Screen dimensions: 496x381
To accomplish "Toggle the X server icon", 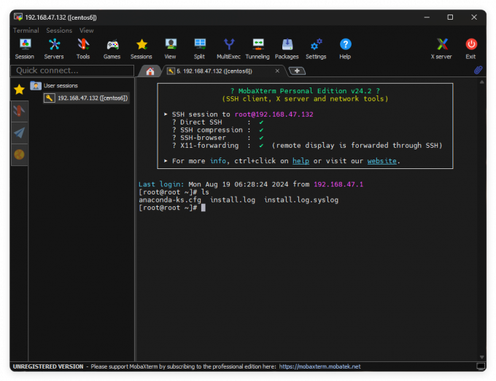I will pyautogui.click(x=441, y=49).
